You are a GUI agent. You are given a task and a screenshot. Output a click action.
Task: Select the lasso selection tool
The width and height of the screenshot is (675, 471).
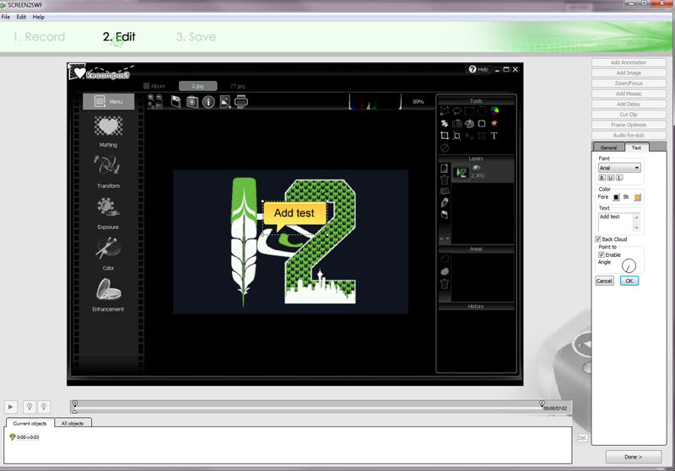pos(456,111)
